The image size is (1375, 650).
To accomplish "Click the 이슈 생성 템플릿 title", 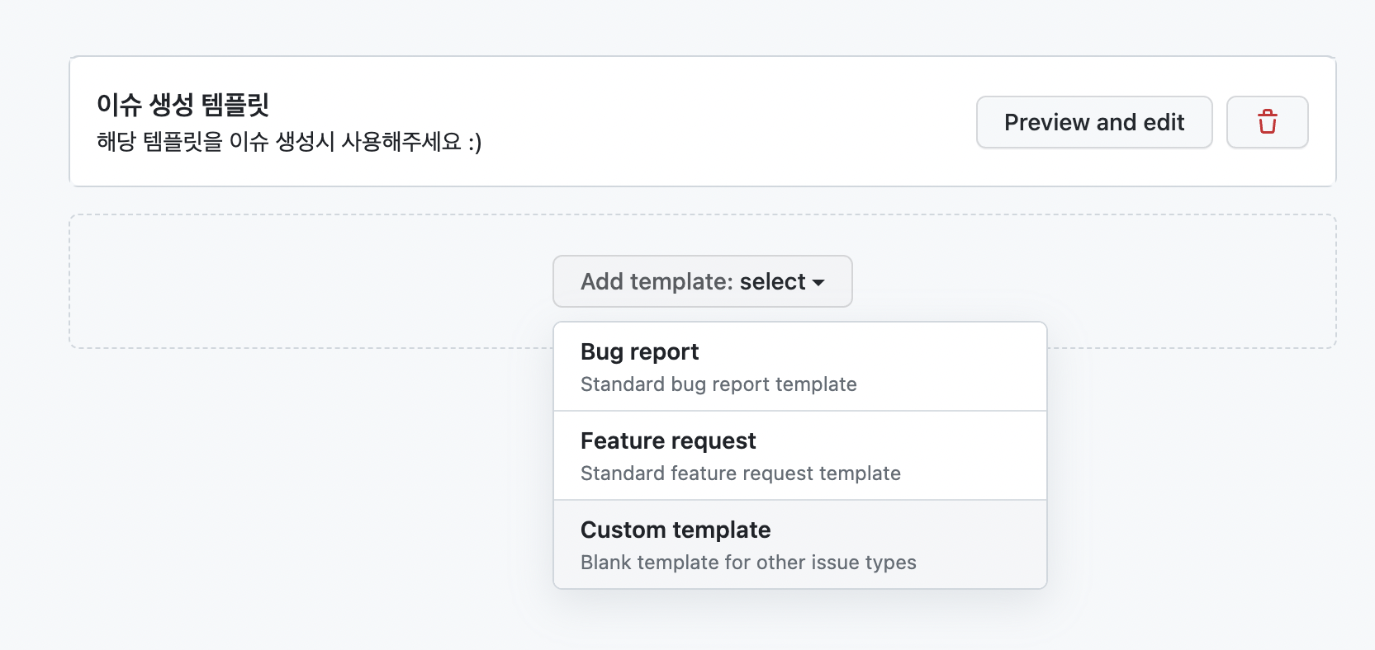I will [183, 105].
